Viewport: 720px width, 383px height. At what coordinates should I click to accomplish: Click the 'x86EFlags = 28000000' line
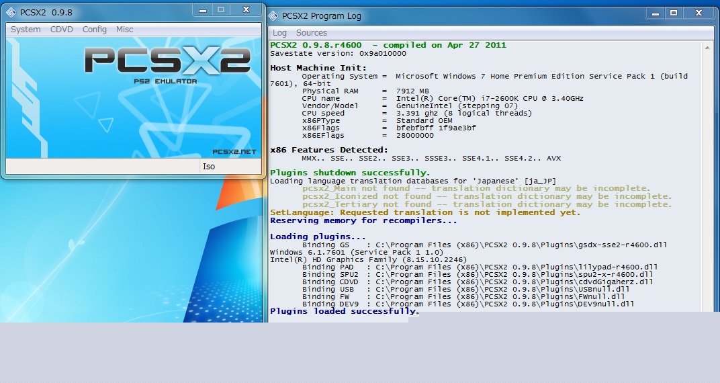point(367,136)
